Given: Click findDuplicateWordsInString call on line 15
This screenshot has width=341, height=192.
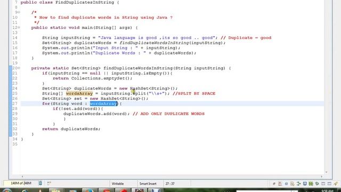Looking at the screenshot, I should pyautogui.click(x=154, y=43).
